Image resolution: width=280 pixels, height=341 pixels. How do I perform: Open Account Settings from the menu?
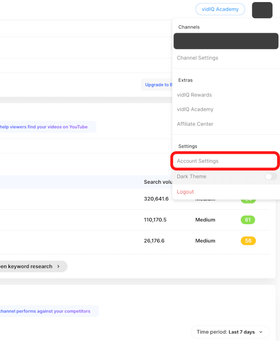click(x=198, y=161)
